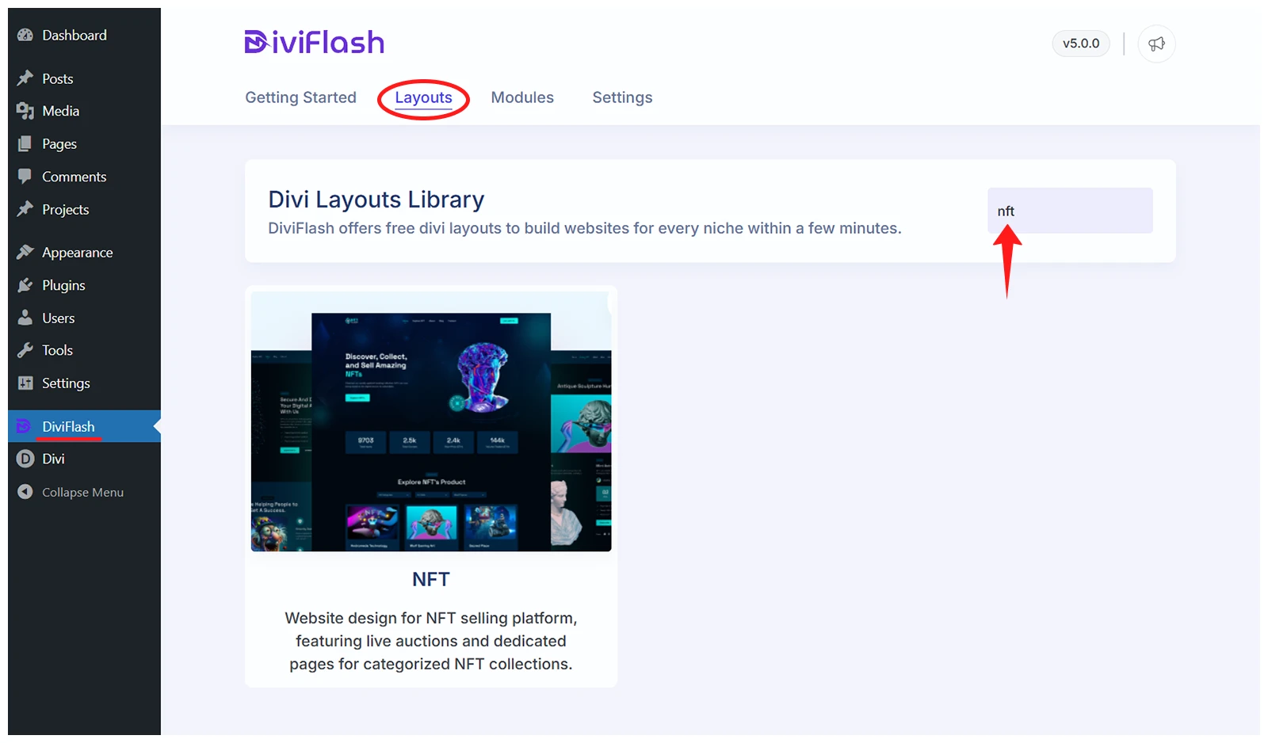Click the Dashboard gauge icon

pos(25,35)
